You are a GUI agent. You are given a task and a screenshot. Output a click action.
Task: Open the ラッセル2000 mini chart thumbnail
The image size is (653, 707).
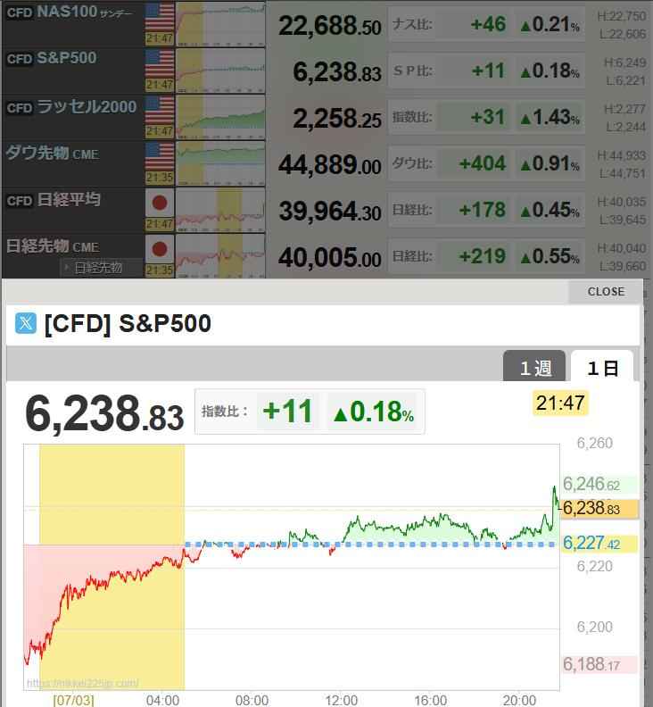click(x=220, y=117)
